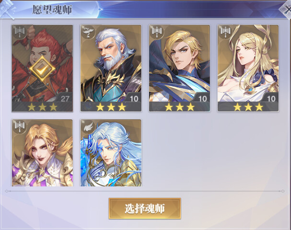Viewport: 291px width, 230px height.
Task: Click the faction emblem on purple-armored blonde hero card
Action: pyautogui.click(x=20, y=126)
